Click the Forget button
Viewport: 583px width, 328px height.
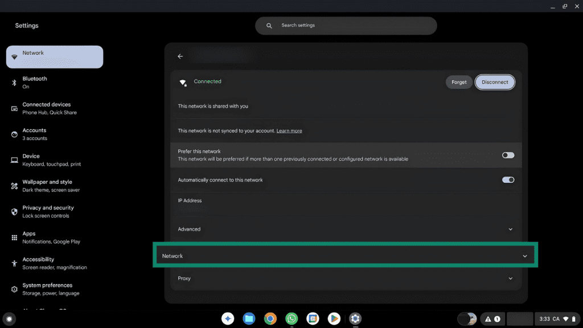(x=459, y=82)
